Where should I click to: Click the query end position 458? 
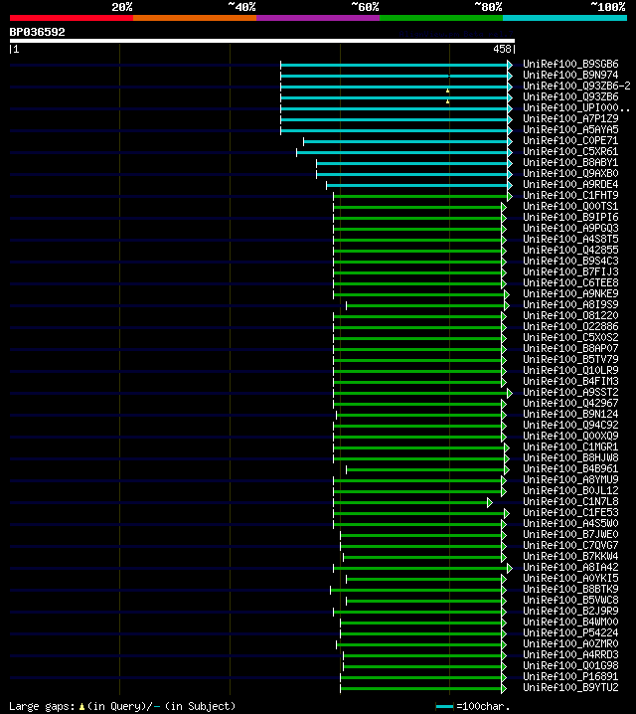point(503,49)
